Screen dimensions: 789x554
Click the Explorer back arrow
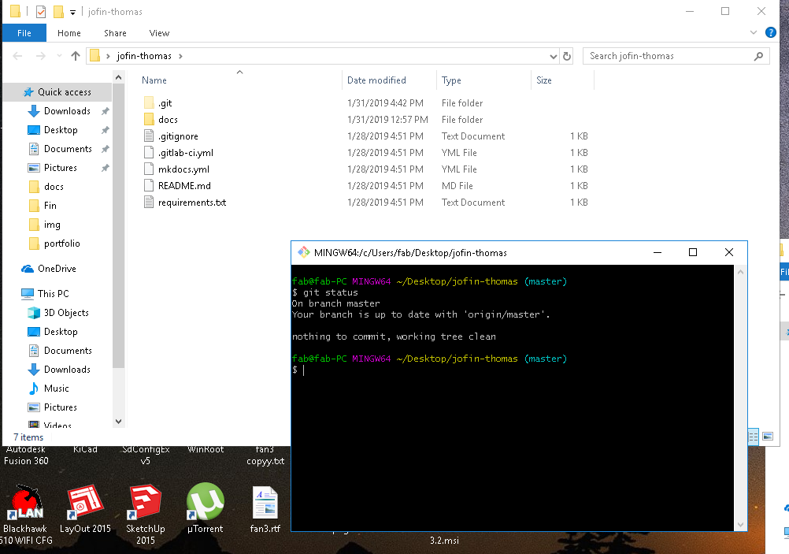pyautogui.click(x=17, y=56)
